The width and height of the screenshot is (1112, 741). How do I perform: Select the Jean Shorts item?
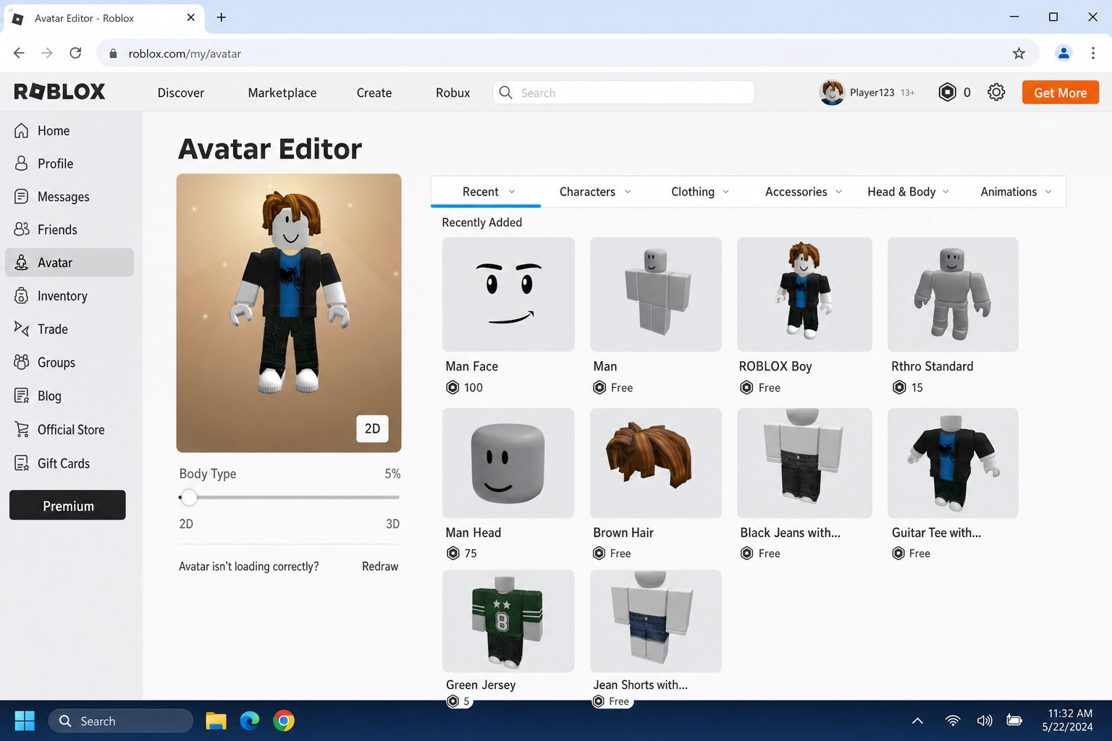point(656,621)
